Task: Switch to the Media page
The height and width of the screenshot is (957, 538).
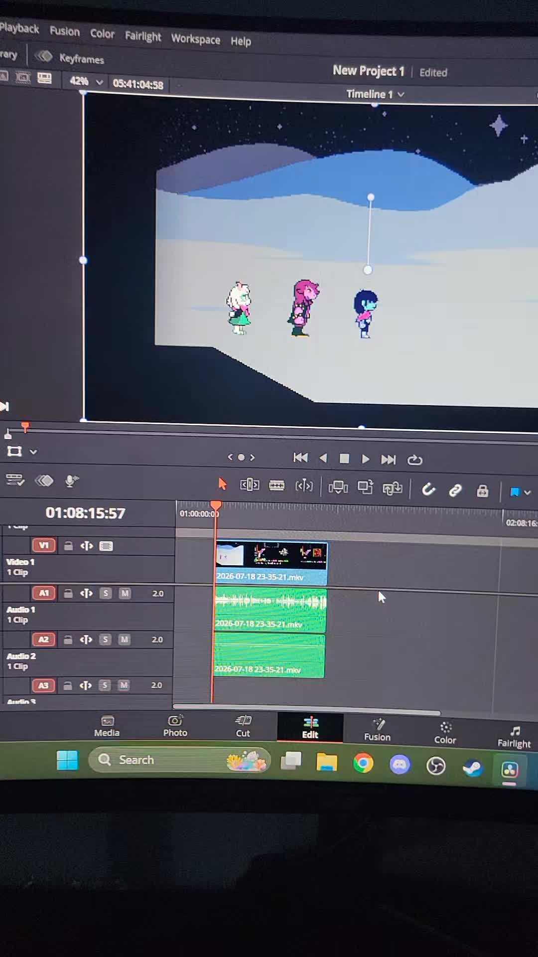Action: (107, 726)
